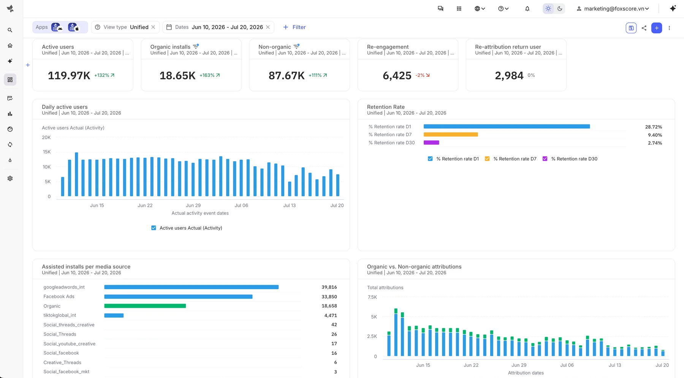Select the dashboards grid icon in the sidebar
Viewport: 684px width, 378px height.
pos(10,80)
